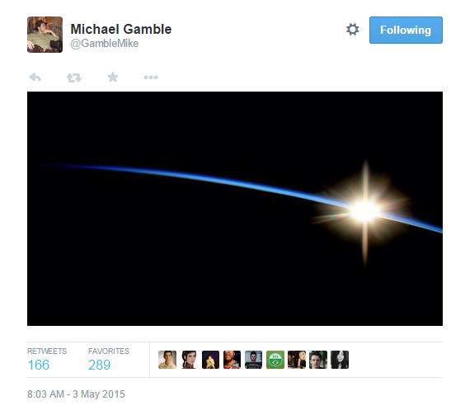Open the fifth avatar with dark frame
Screen dimensions: 465x415
[254, 360]
